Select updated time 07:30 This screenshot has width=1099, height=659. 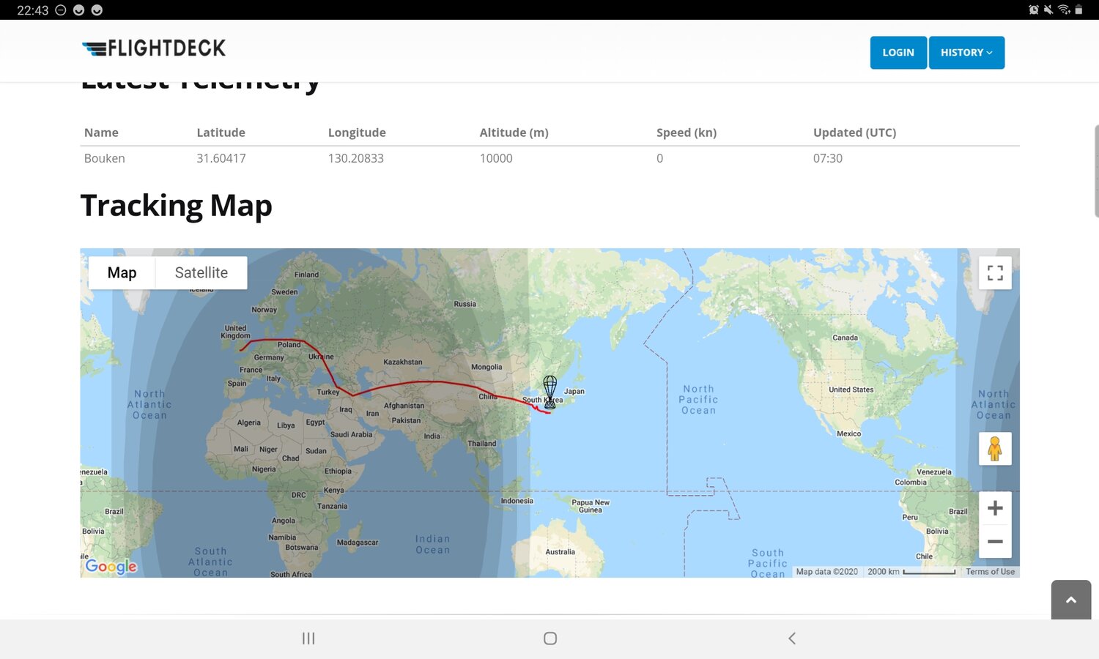coord(828,158)
